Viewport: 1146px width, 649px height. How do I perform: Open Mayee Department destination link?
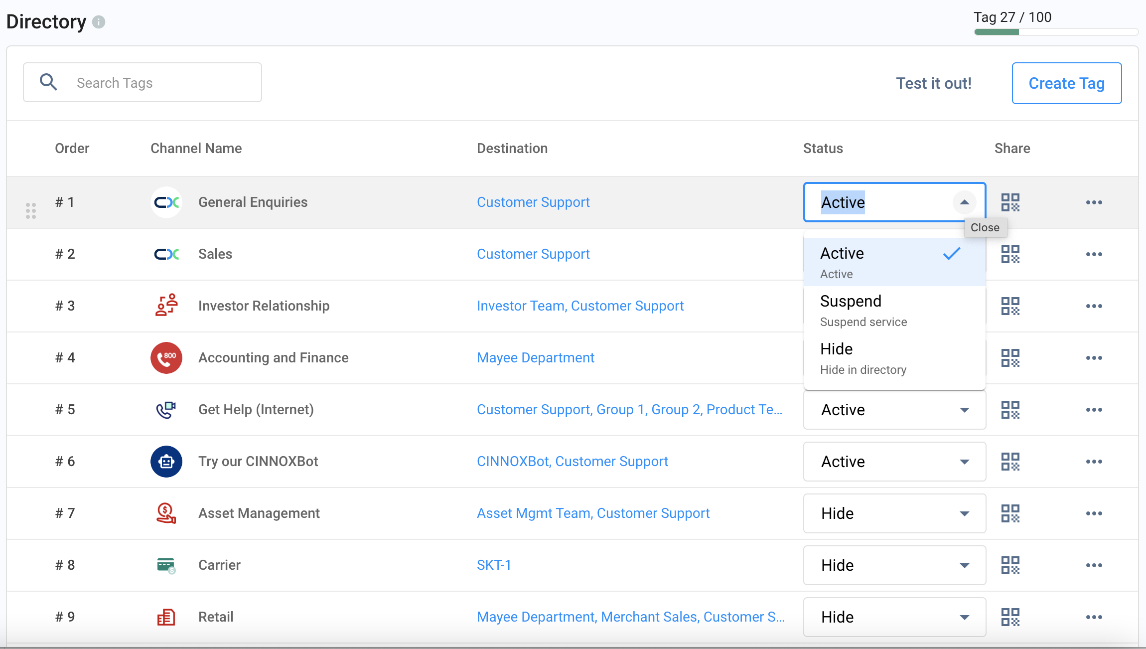pos(536,358)
